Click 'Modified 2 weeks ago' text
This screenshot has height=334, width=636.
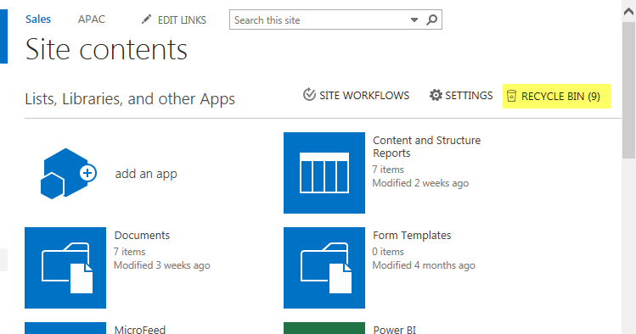(420, 183)
